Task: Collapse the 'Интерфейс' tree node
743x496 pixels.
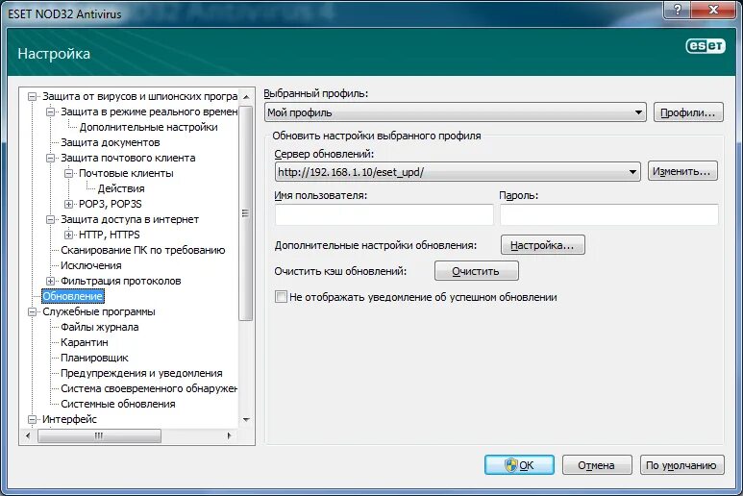Action: 33,419
